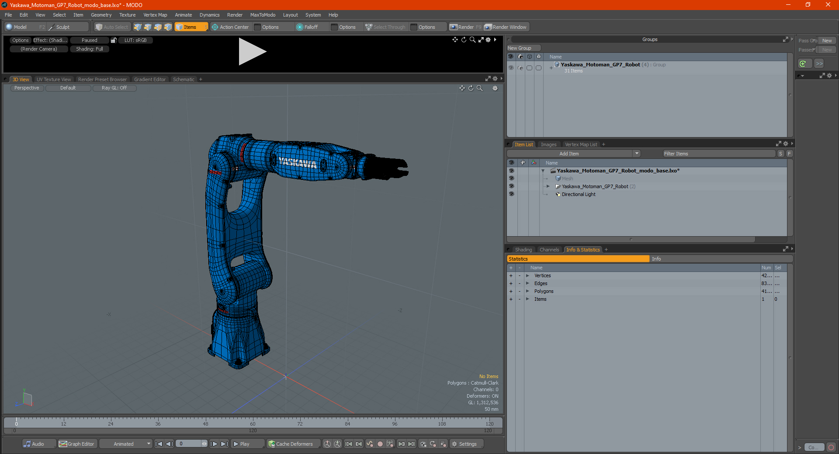Click the Filter Items field

[719, 154]
